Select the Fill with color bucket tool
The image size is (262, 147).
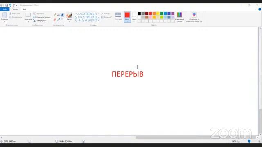click(58, 15)
